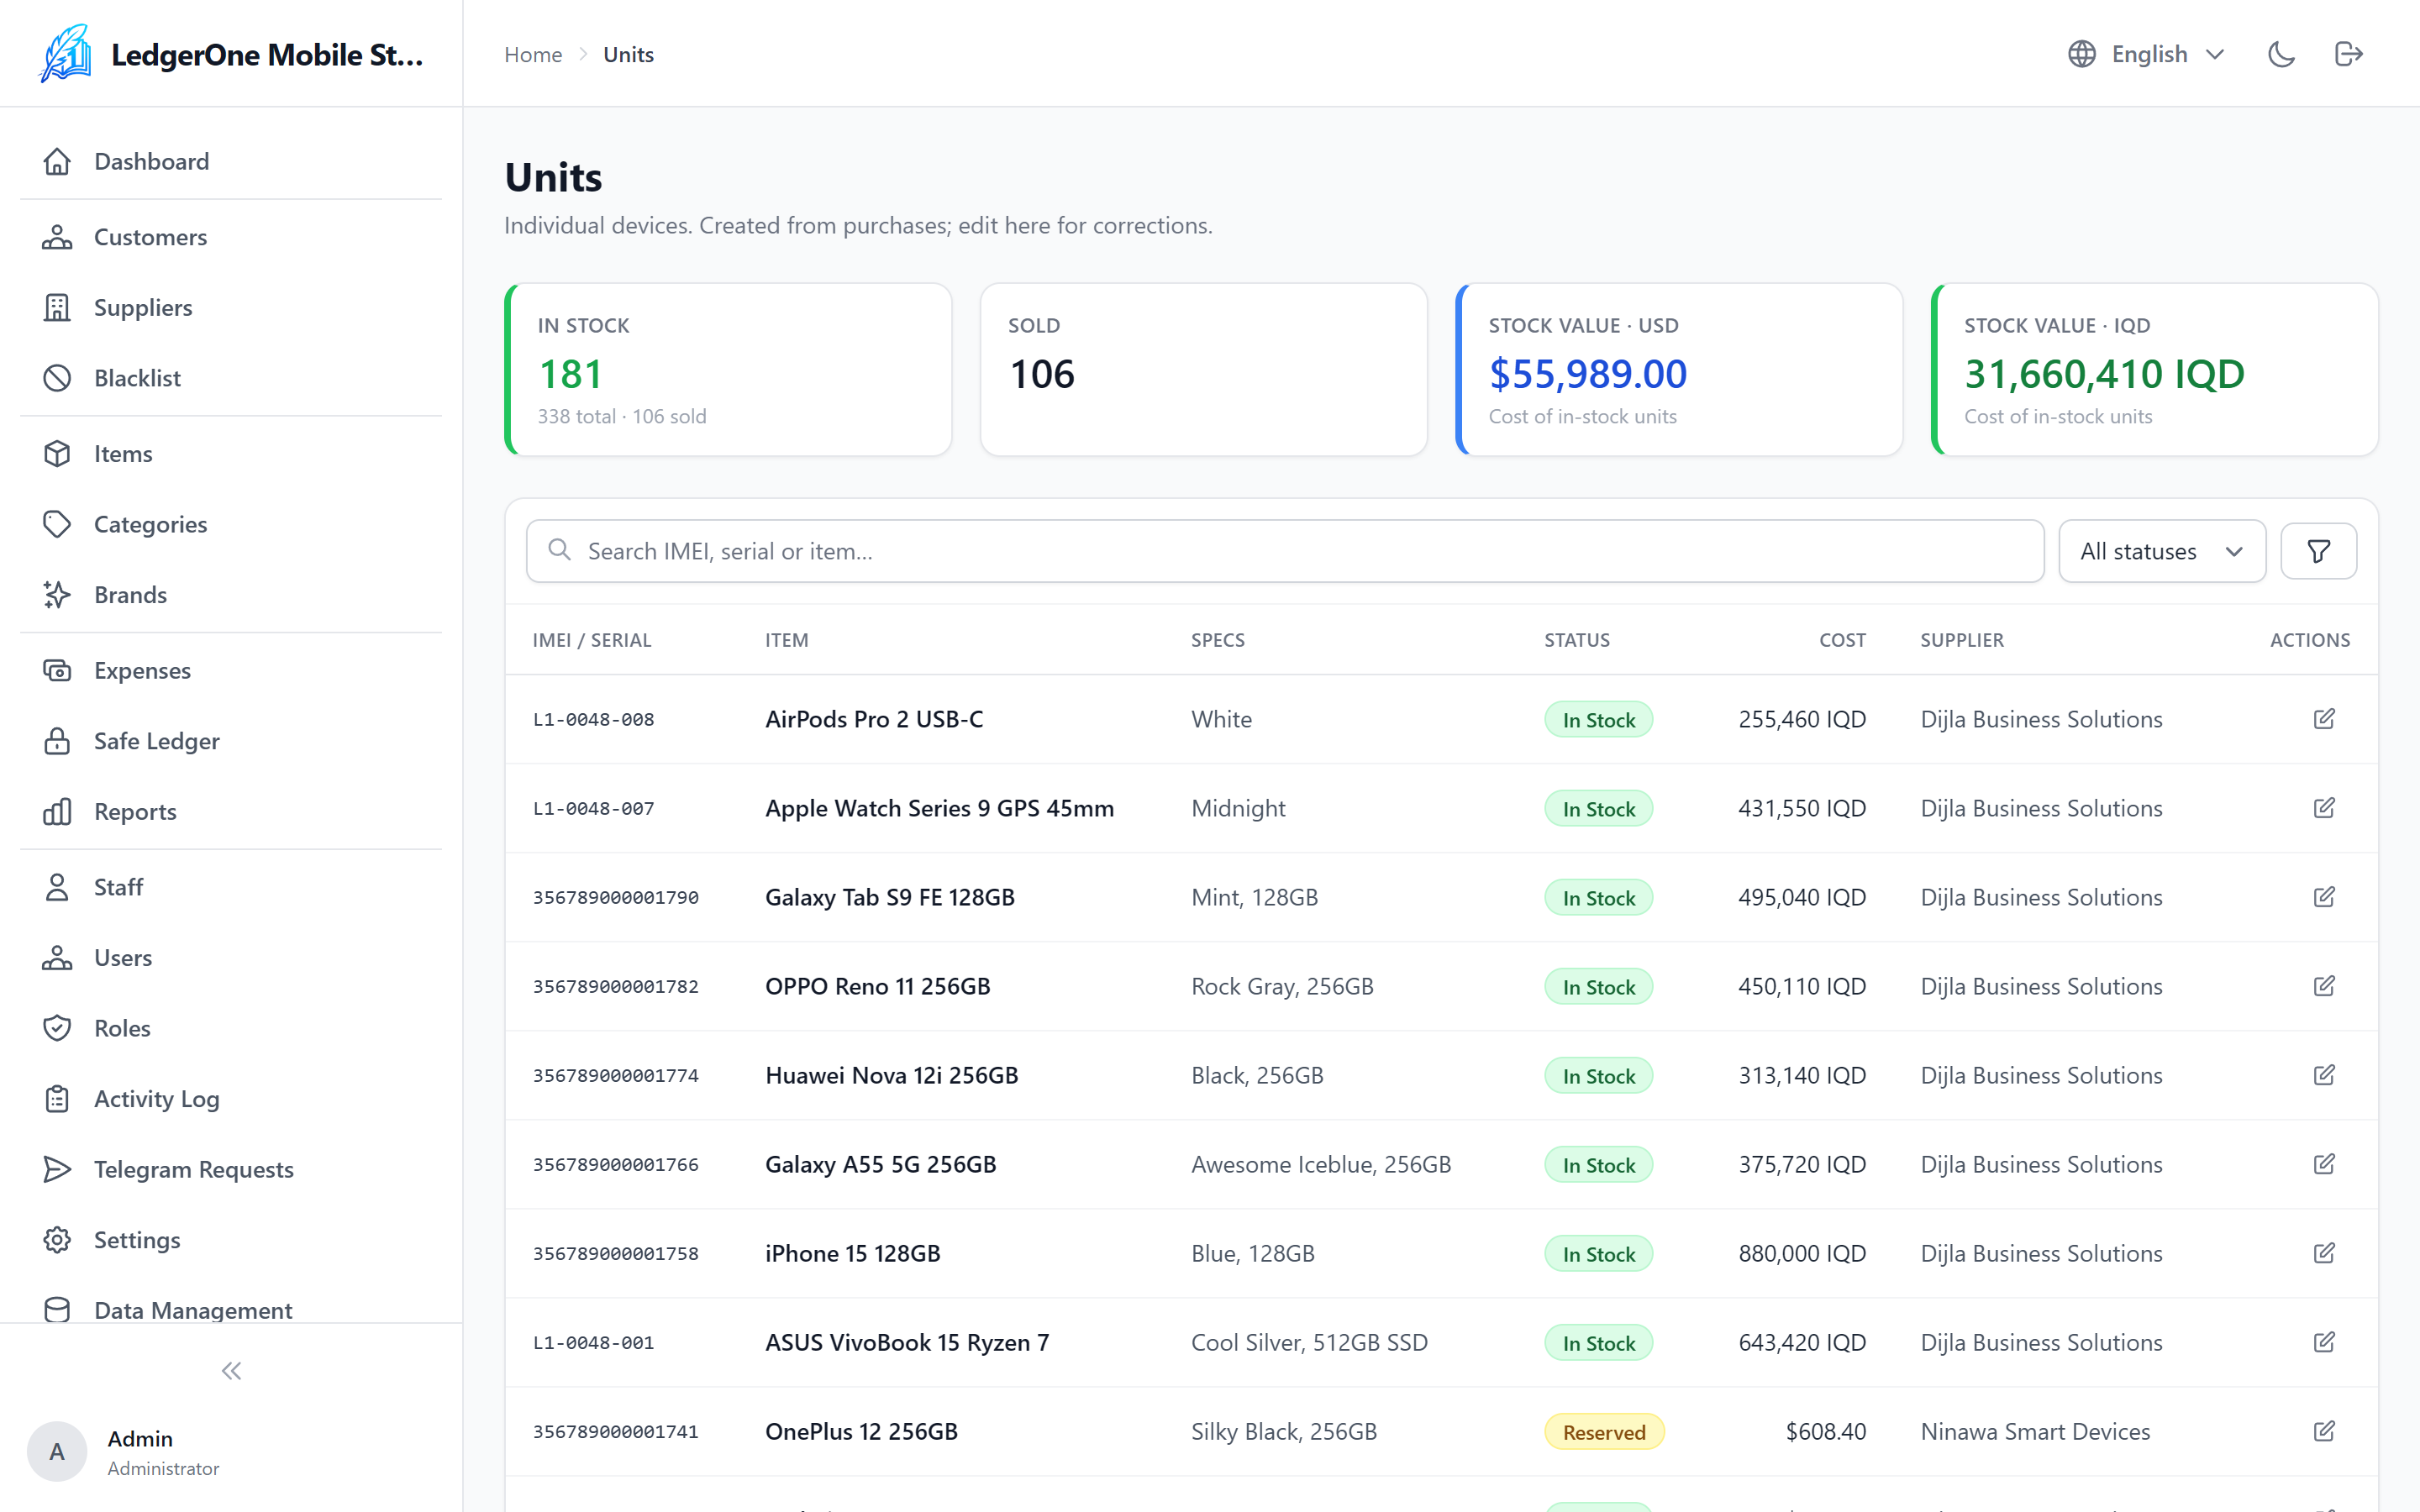Viewport: 2420px width, 1512px height.
Task: Click the COST column header
Action: (x=1842, y=640)
